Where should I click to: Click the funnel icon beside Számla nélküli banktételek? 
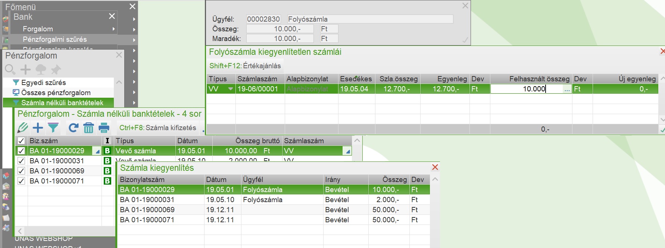(16, 103)
